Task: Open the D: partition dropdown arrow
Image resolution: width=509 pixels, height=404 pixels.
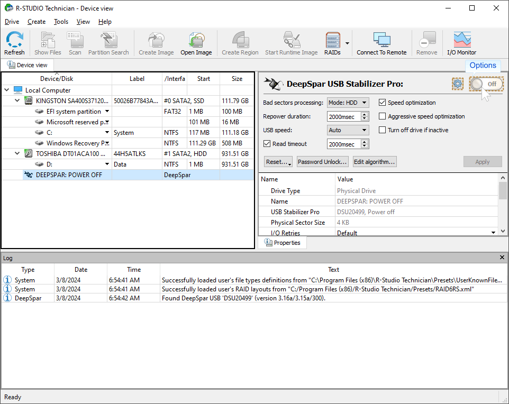Action: point(107,164)
